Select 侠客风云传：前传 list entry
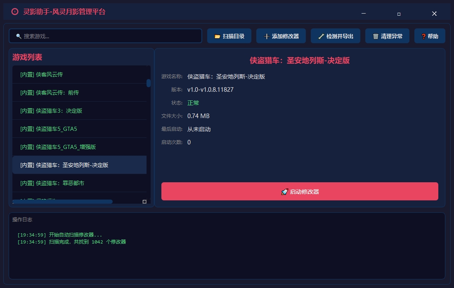Image resolution: width=454 pixels, height=288 pixels. 49,93
